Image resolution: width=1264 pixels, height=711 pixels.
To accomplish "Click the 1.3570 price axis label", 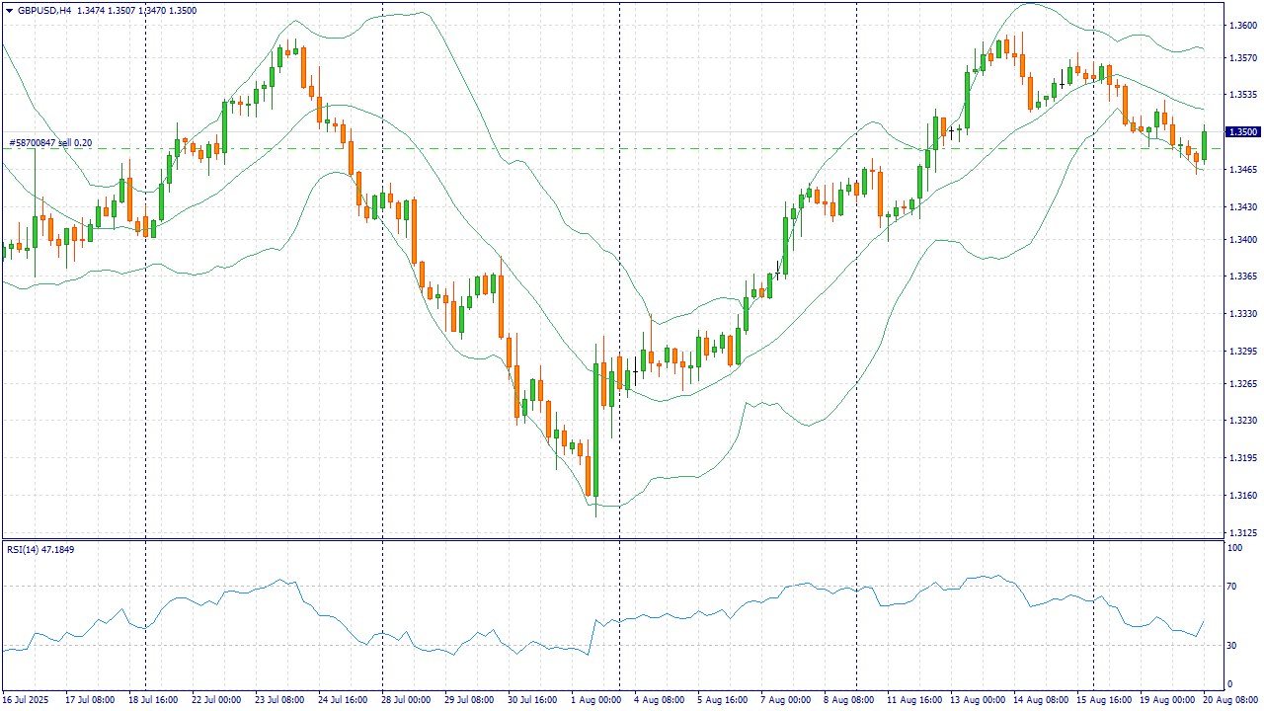I will click(x=1243, y=58).
